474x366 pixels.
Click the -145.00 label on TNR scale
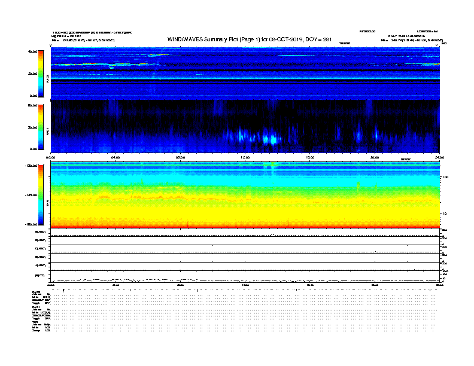tap(32, 195)
